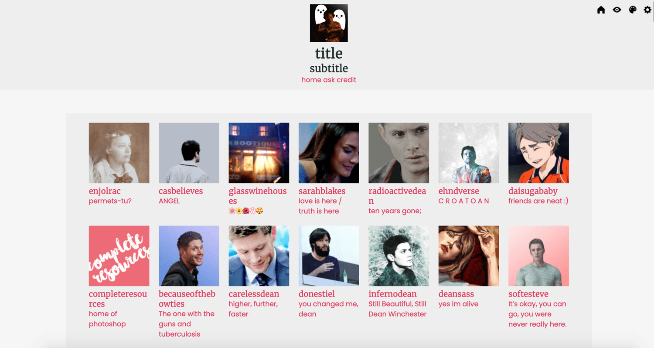Click radioactivedean avatar image
The width and height of the screenshot is (654, 348).
pyautogui.click(x=399, y=153)
